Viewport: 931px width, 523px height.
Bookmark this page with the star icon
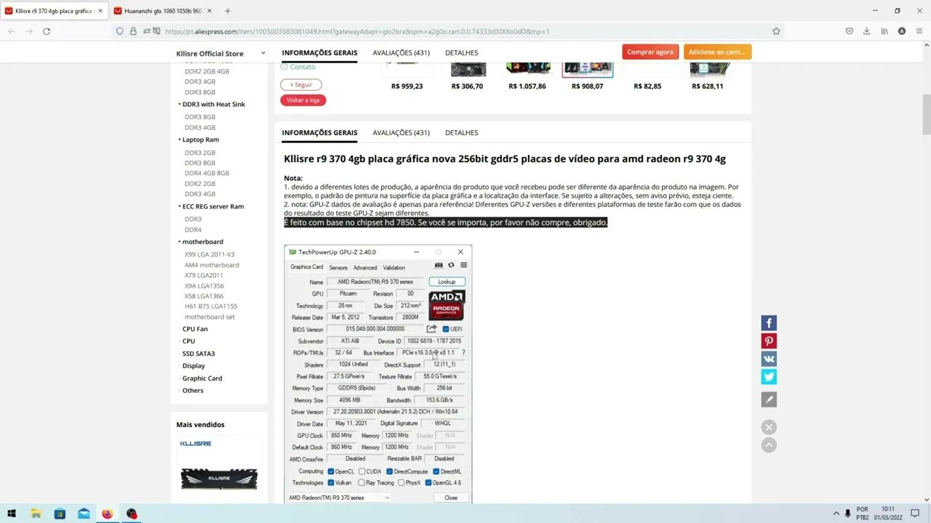coord(776,31)
